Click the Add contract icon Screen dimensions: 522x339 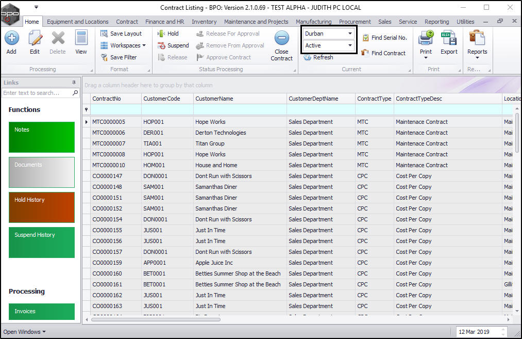11,38
